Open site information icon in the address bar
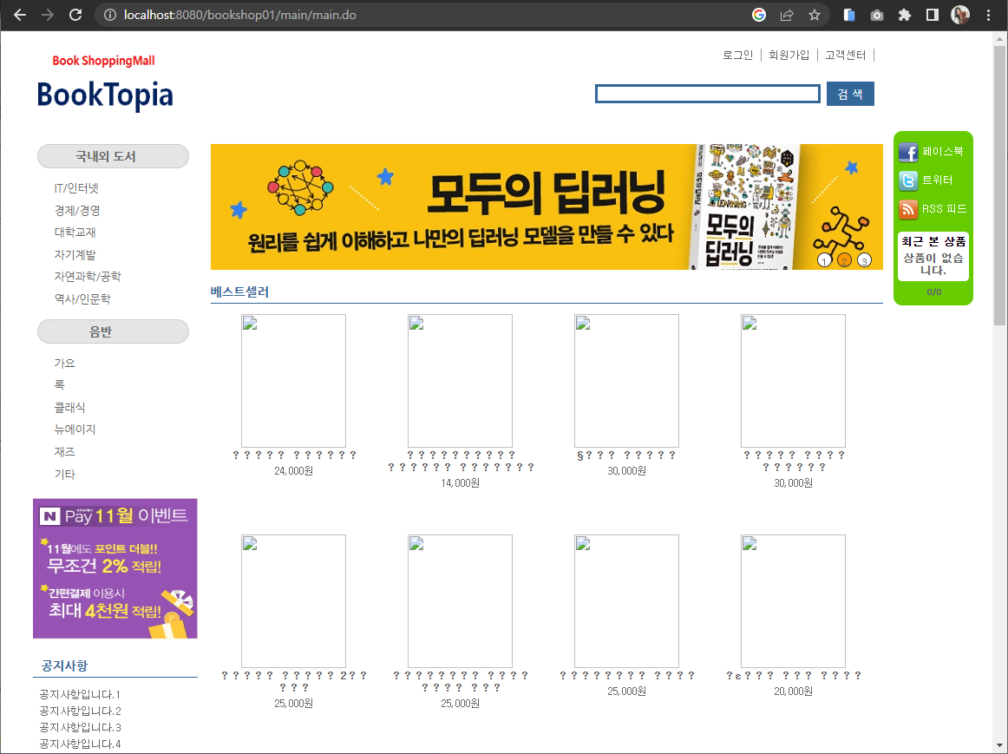This screenshot has width=1008, height=754. 110,15
